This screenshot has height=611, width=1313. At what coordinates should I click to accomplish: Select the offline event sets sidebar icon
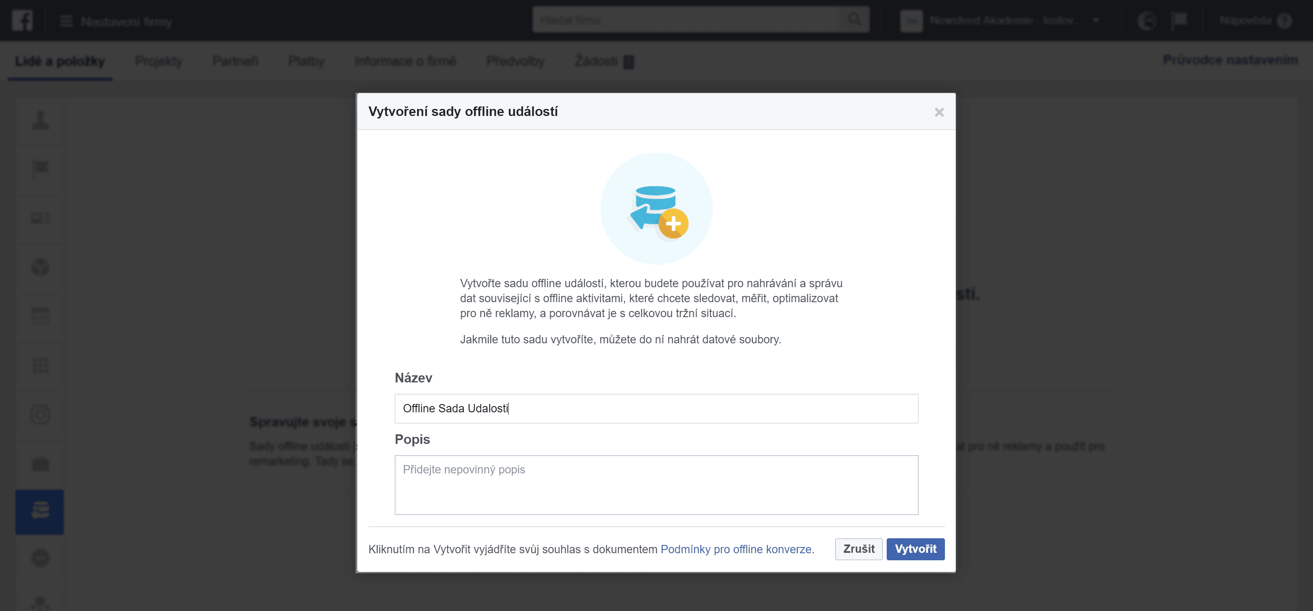pyautogui.click(x=40, y=511)
